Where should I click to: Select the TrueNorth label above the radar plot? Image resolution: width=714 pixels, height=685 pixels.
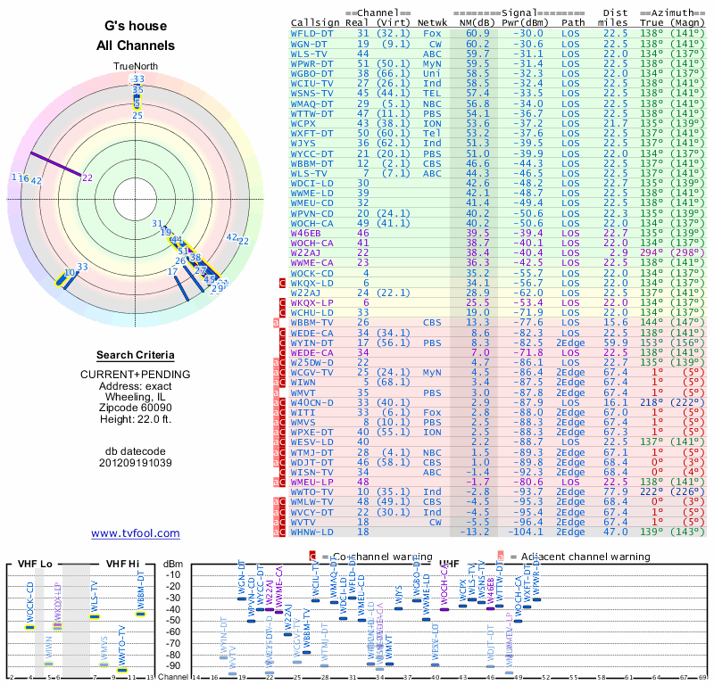(136, 67)
